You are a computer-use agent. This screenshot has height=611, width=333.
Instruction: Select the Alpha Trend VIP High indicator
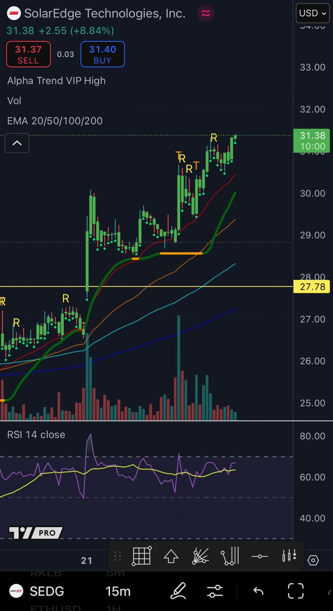(x=56, y=81)
